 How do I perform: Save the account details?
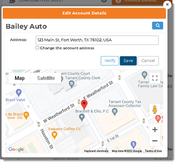pyautogui.click(x=128, y=61)
